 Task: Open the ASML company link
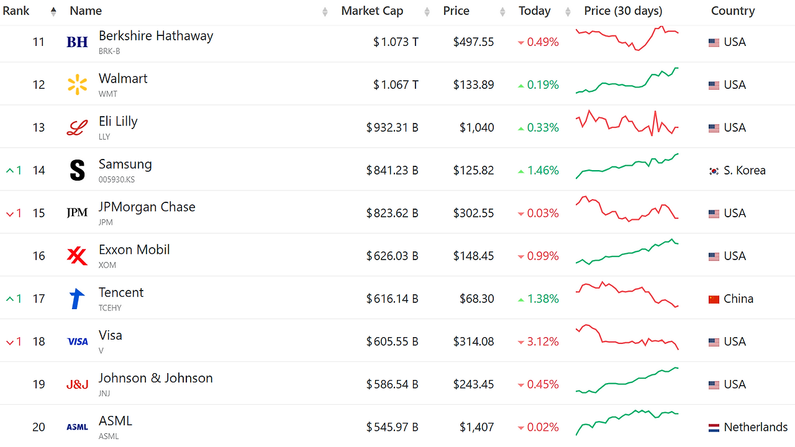116,421
